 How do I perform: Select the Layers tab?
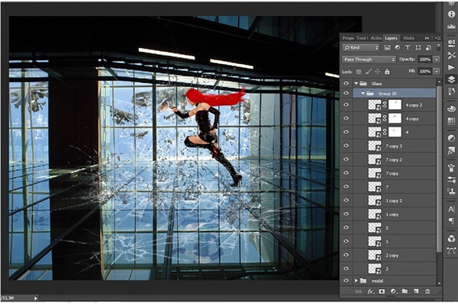point(391,38)
